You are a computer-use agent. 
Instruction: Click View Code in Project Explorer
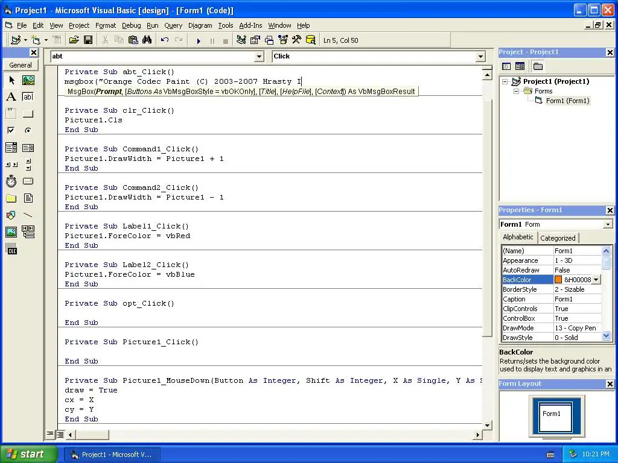coord(506,66)
